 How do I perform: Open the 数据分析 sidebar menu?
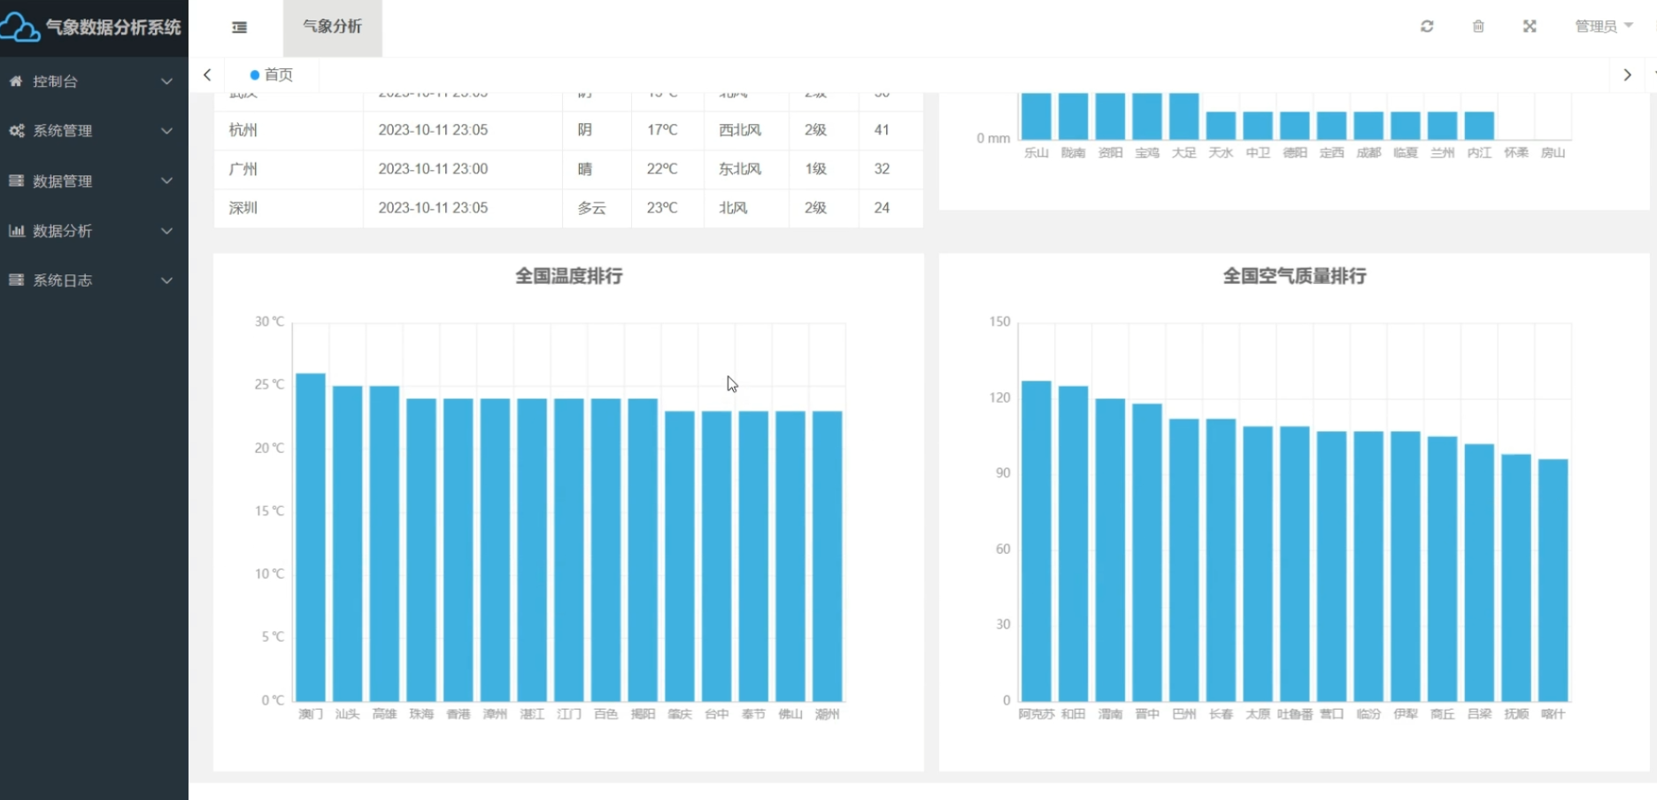(x=94, y=231)
